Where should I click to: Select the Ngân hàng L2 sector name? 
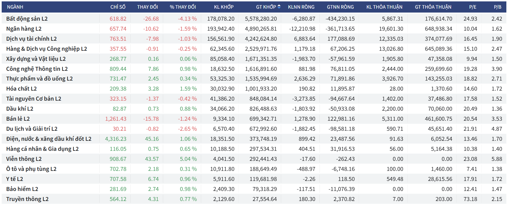24,29
